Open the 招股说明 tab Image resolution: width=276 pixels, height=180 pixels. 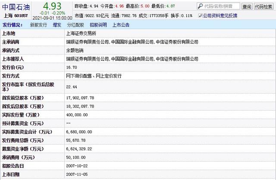[98, 25]
